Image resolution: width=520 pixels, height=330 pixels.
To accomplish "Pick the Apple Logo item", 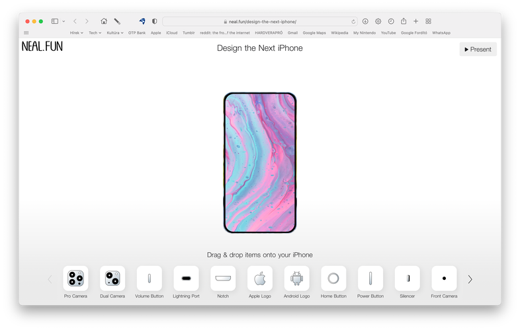I will click(x=259, y=279).
